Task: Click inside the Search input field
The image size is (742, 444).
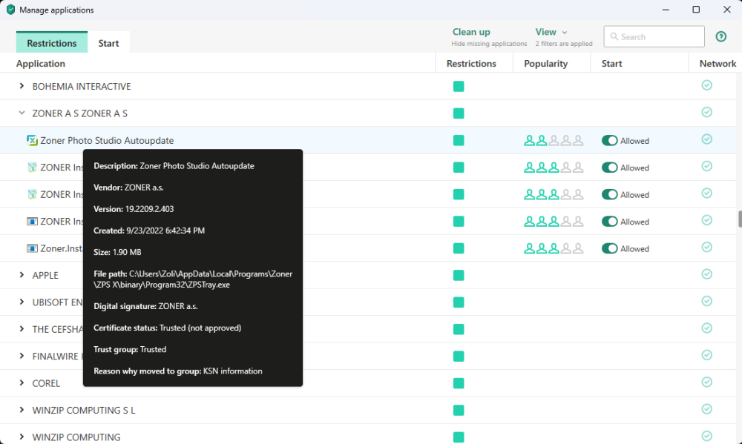Action: coord(657,36)
